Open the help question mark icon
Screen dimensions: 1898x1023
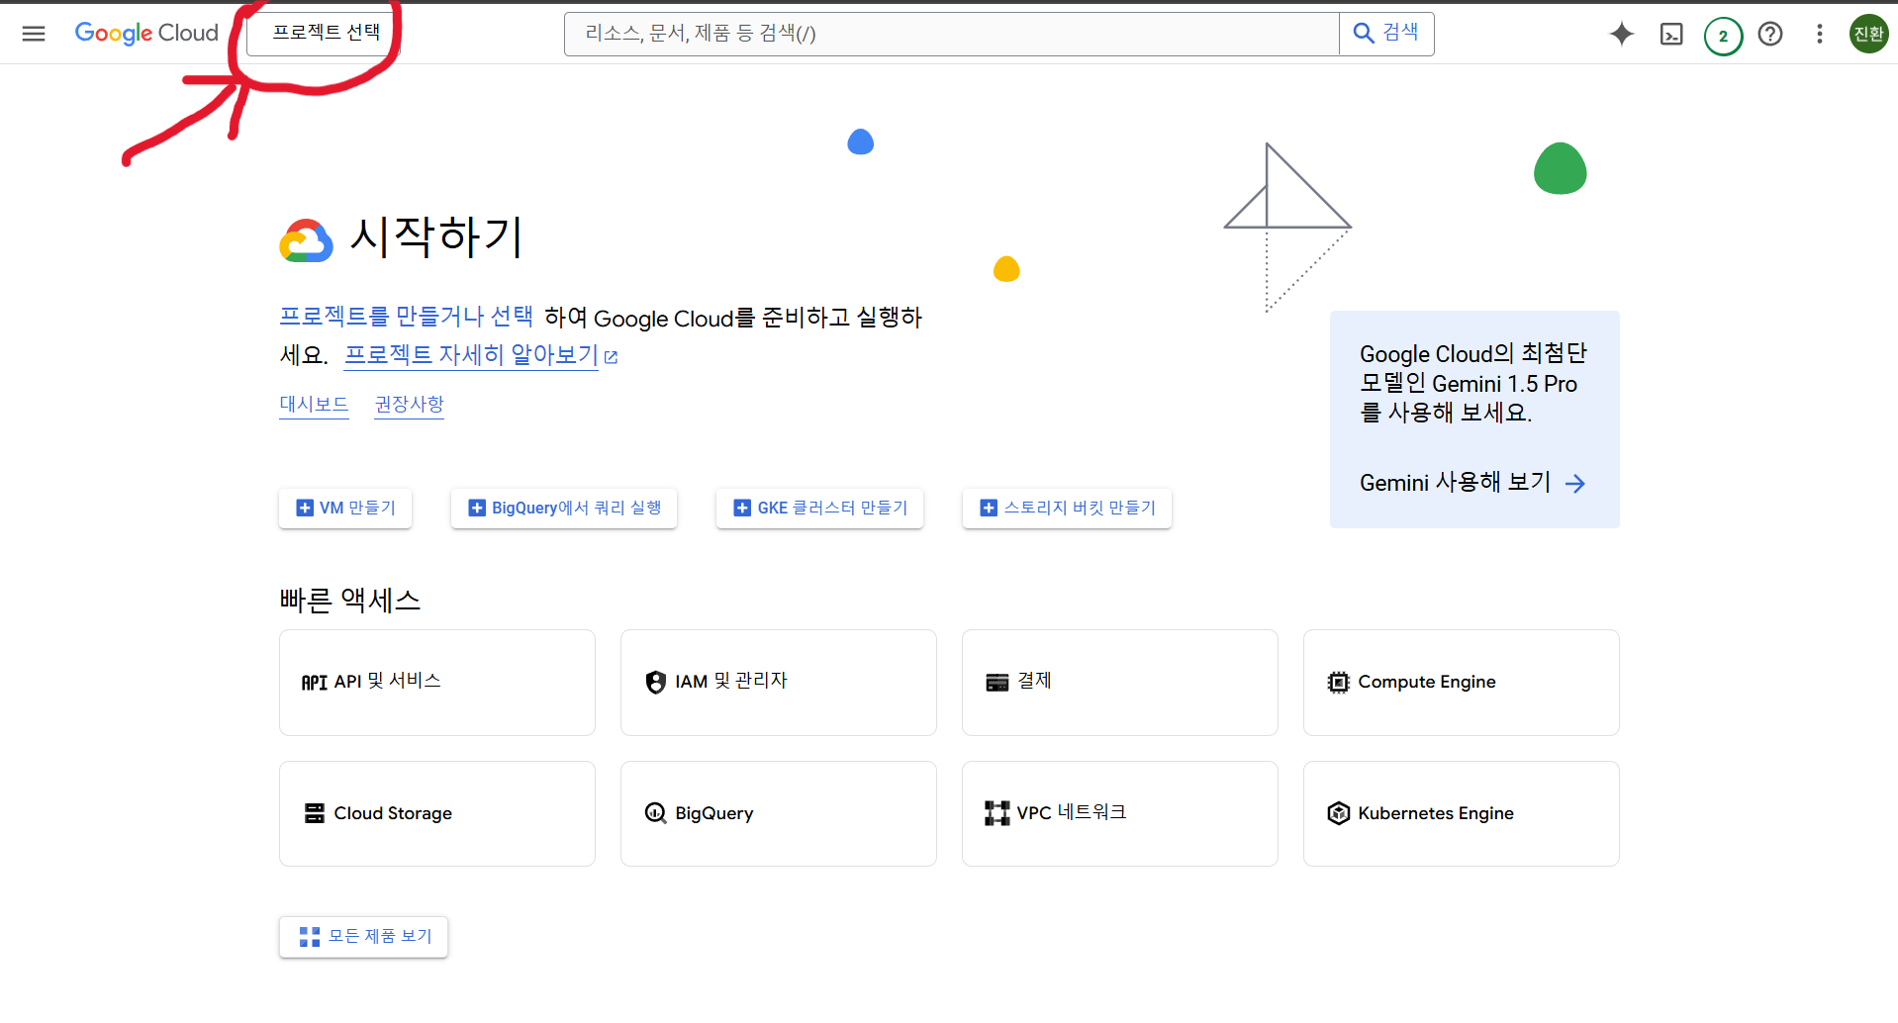1770,34
